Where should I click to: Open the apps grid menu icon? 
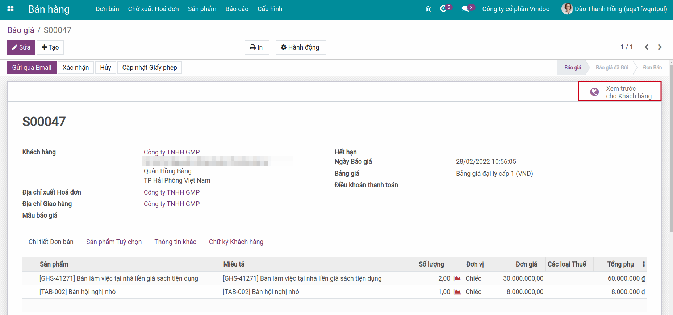[11, 9]
